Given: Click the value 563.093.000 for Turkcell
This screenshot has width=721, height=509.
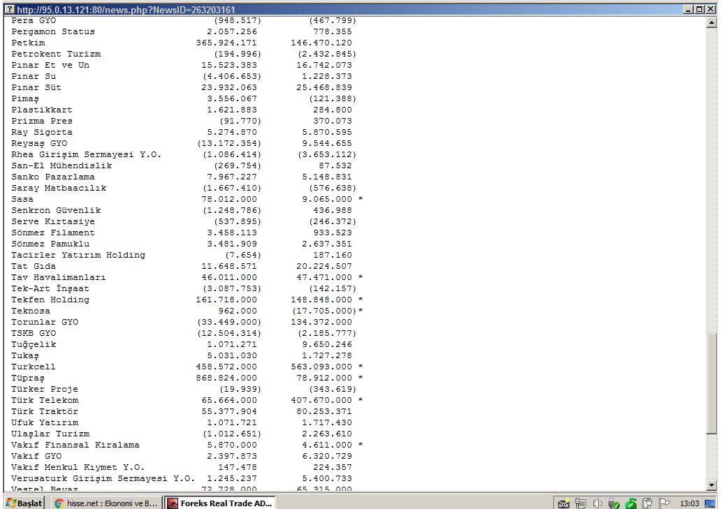Looking at the screenshot, I should [x=321, y=367].
